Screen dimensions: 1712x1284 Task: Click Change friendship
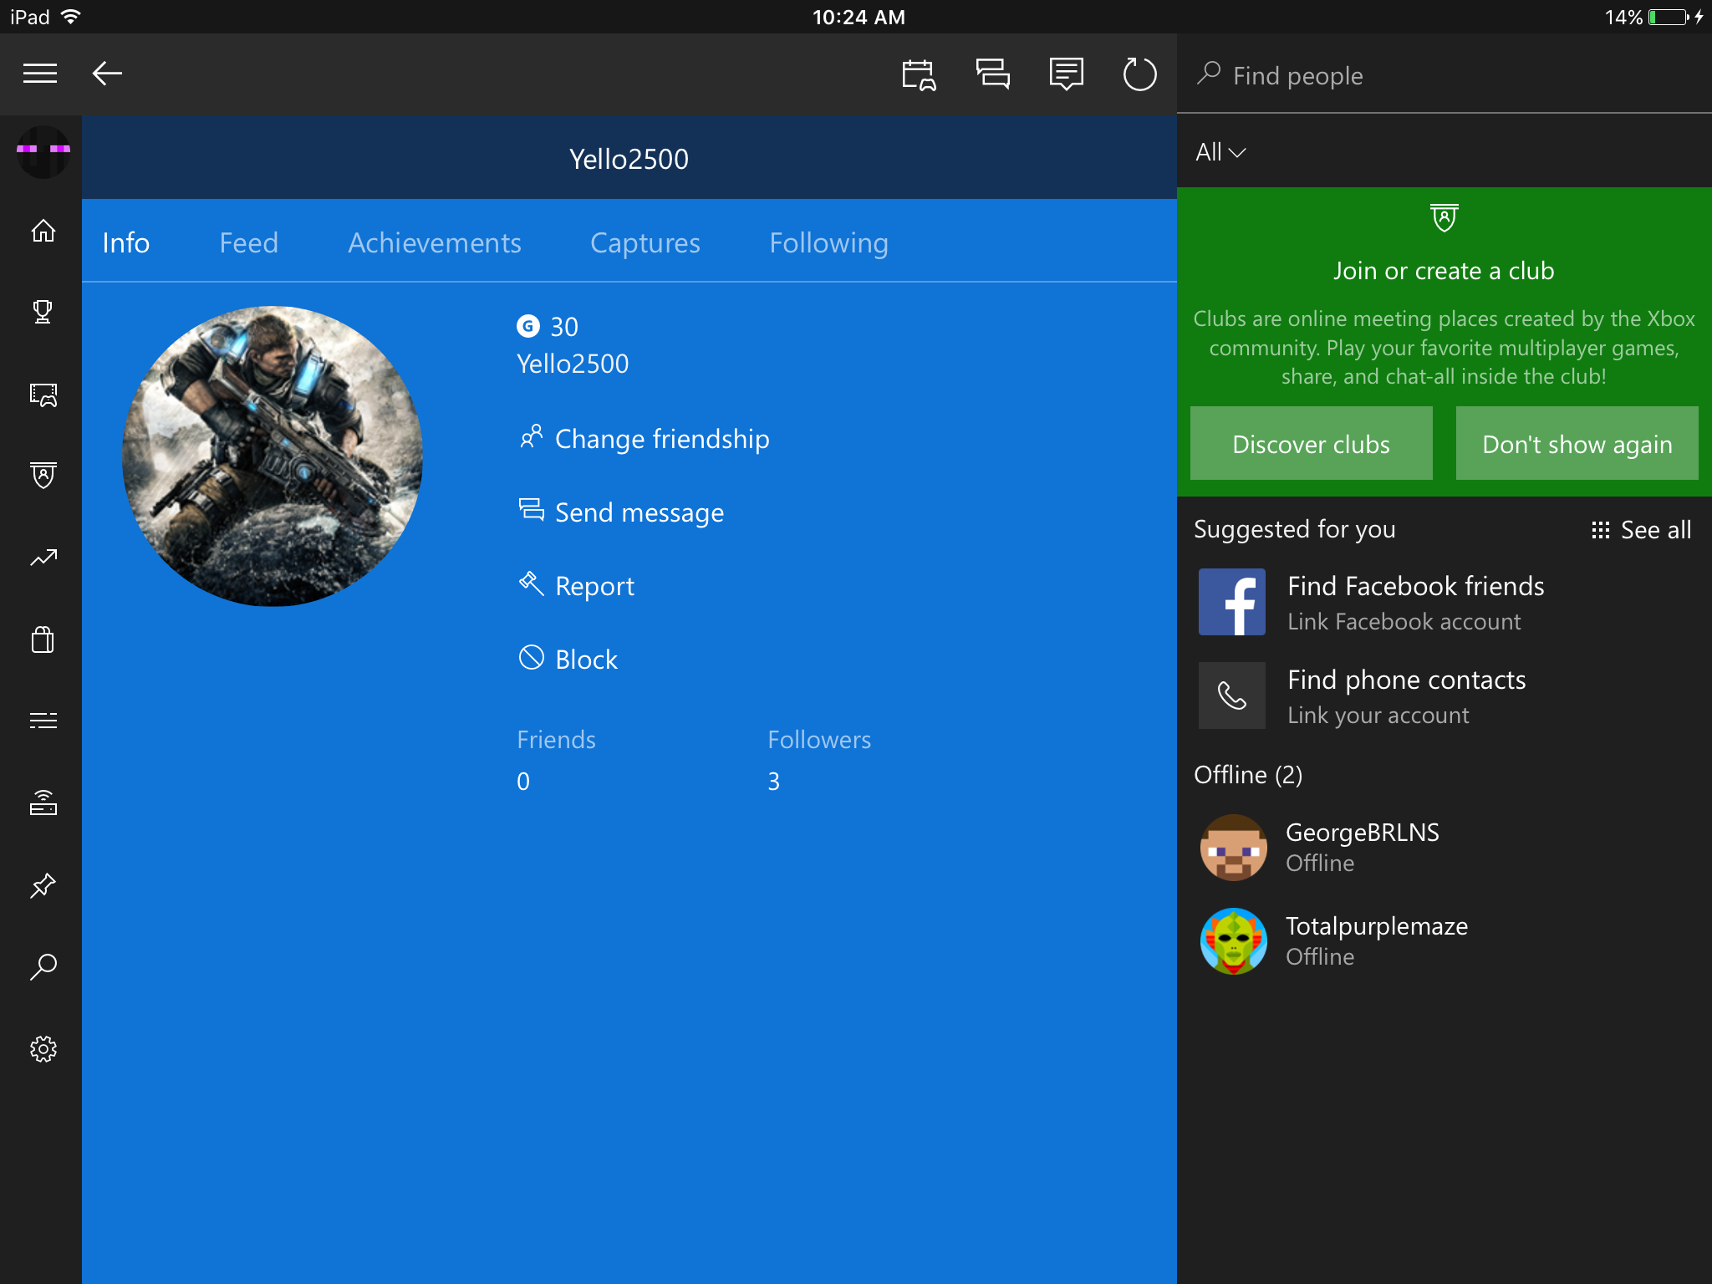coord(644,439)
